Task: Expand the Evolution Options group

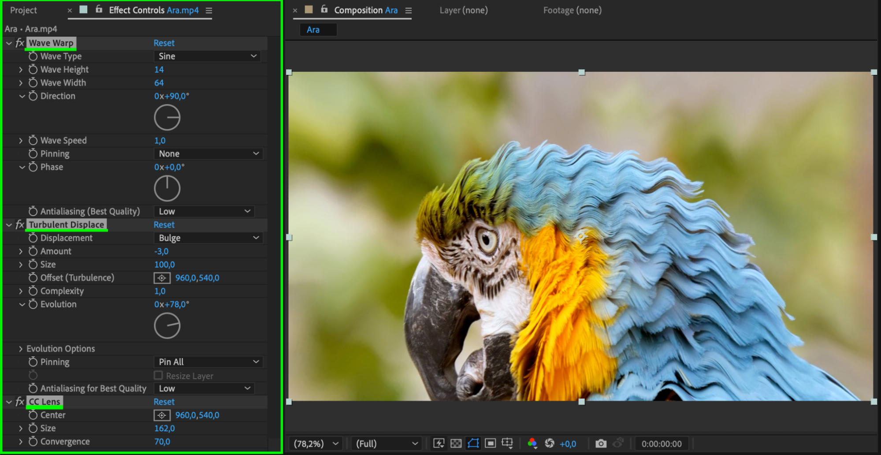Action: [x=21, y=349]
